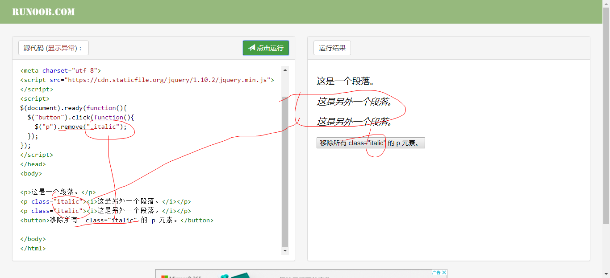Image resolution: width=610 pixels, height=278 pixels.
Task: Click the <body> opening tag line
Action: tap(31, 173)
